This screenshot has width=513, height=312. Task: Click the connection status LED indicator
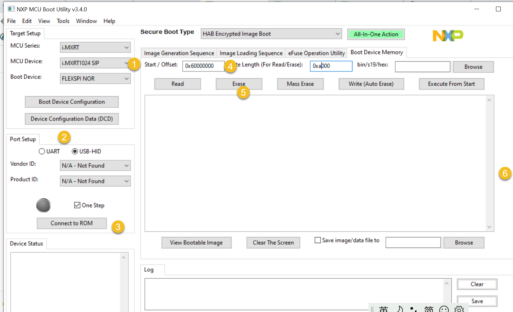click(x=43, y=205)
